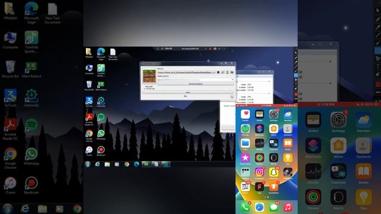Open Snapchat on the iPhone home screen

[x=274, y=172]
